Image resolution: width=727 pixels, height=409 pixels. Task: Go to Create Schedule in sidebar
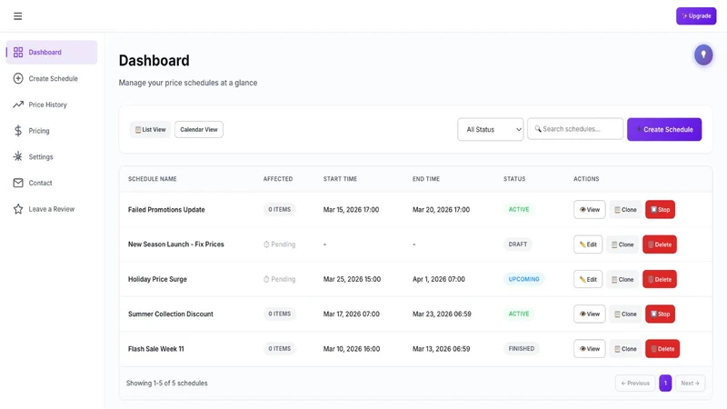(52, 78)
